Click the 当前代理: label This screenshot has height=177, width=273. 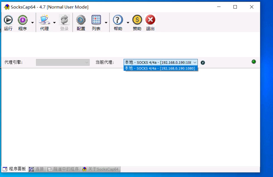pos(105,62)
